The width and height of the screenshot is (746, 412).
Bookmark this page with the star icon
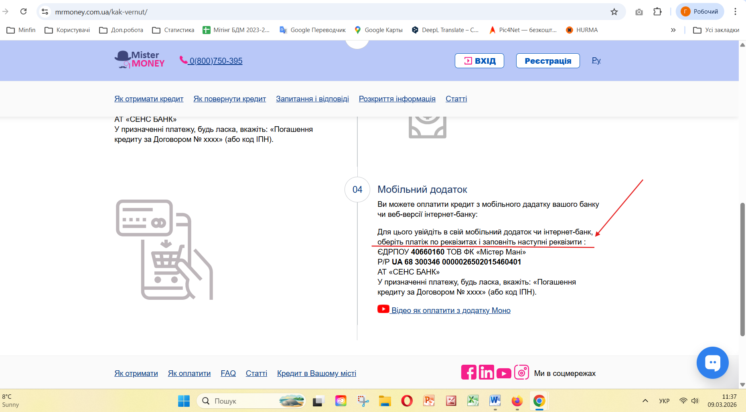pos(614,12)
